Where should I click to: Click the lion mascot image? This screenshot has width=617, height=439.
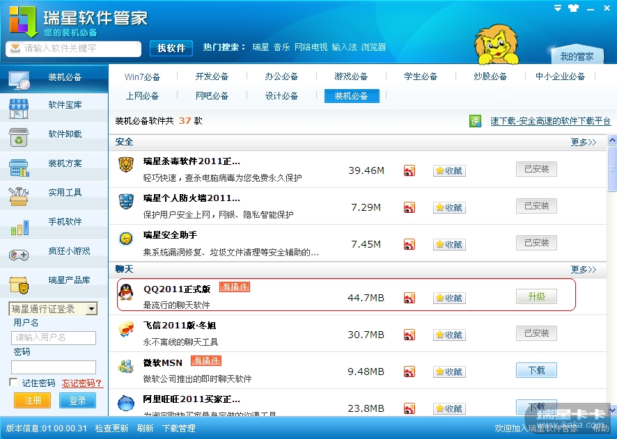click(497, 45)
